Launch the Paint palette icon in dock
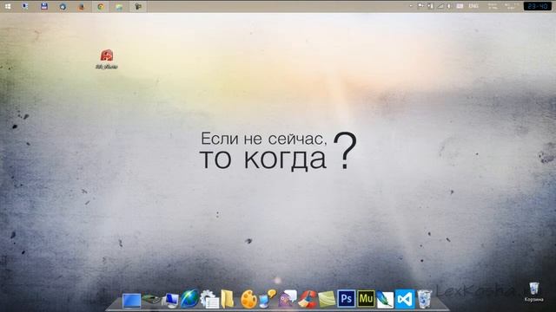556x312 pixels. point(248,299)
